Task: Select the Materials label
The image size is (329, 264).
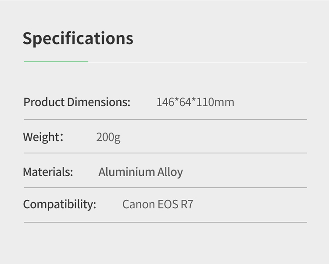Action: coord(48,172)
